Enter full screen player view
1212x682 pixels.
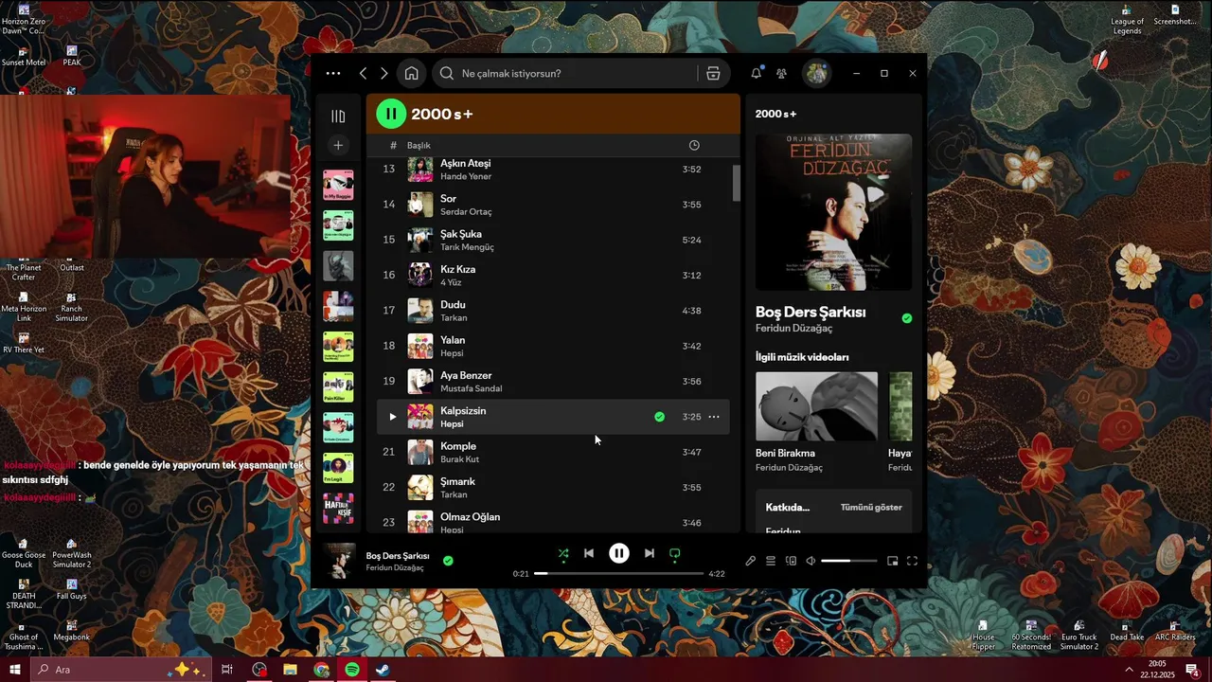(912, 561)
